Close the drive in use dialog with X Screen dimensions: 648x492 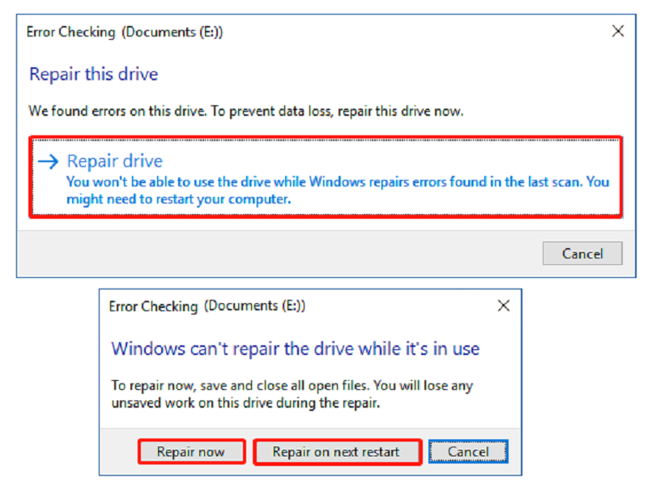pyautogui.click(x=503, y=306)
